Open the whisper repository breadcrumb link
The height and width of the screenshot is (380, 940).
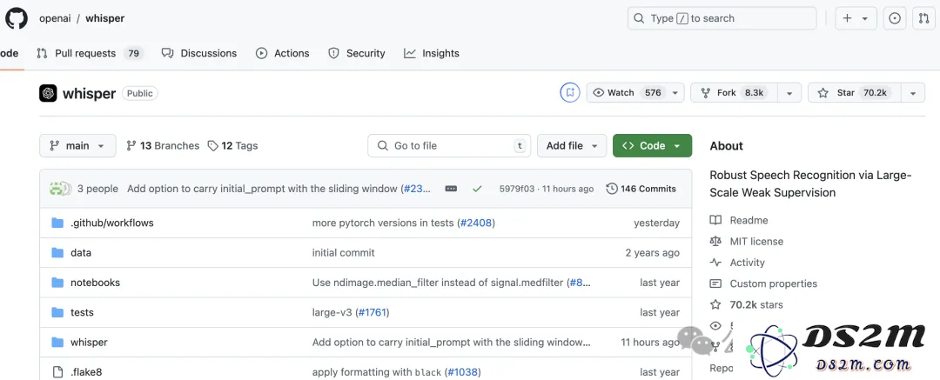[105, 18]
